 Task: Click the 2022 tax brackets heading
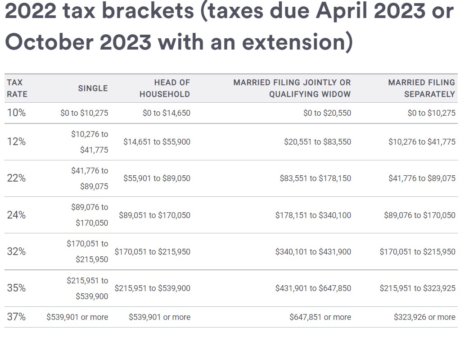pyautogui.click(x=230, y=27)
